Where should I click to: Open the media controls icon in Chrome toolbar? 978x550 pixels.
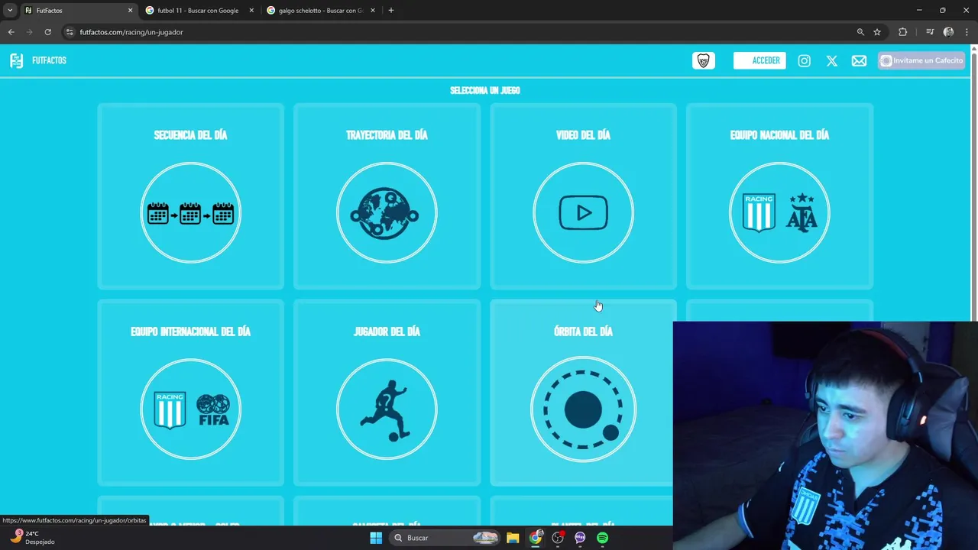click(x=930, y=32)
